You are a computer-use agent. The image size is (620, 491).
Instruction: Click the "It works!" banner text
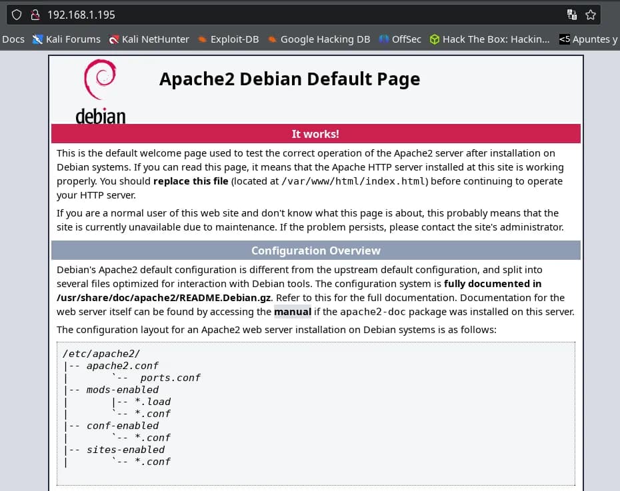pos(315,134)
